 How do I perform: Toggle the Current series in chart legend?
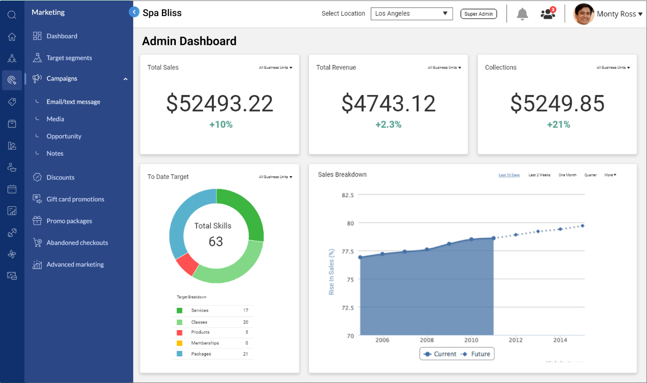[440, 354]
